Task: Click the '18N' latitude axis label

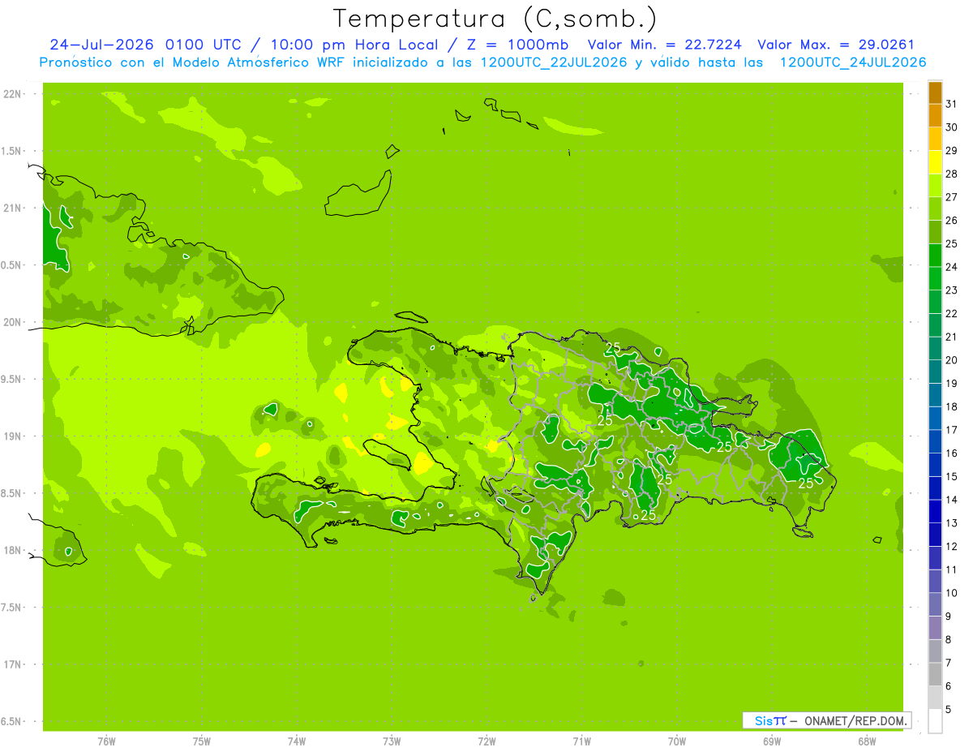Action: click(12, 550)
